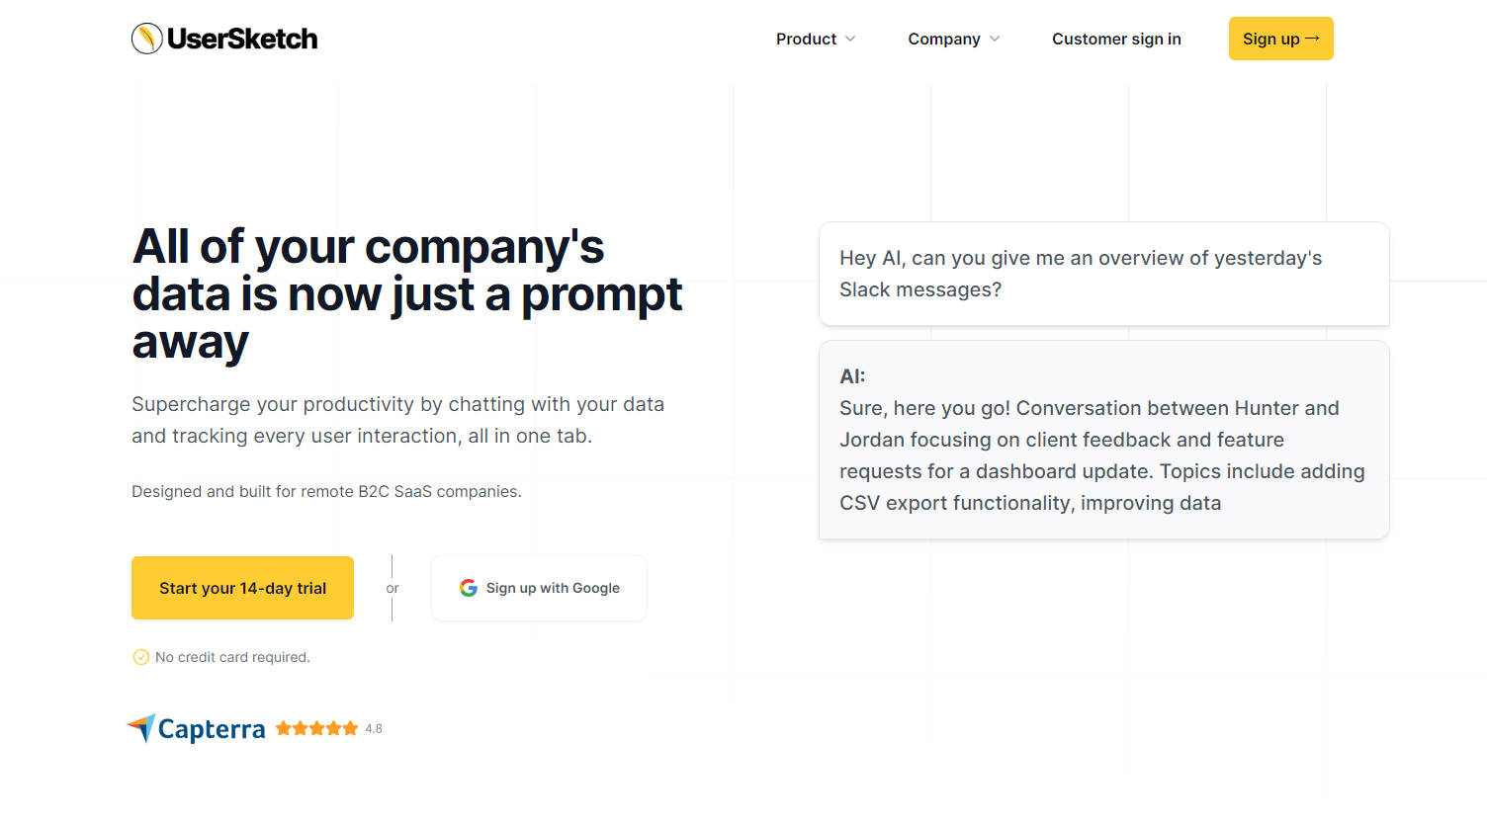Open the Product menu
Image resolution: width=1487 pixels, height=822 pixels.
pyautogui.click(x=807, y=39)
